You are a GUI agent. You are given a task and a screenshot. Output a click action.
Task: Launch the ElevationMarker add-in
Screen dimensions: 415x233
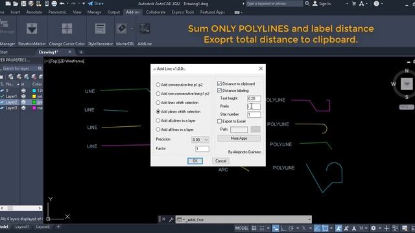pos(32,28)
